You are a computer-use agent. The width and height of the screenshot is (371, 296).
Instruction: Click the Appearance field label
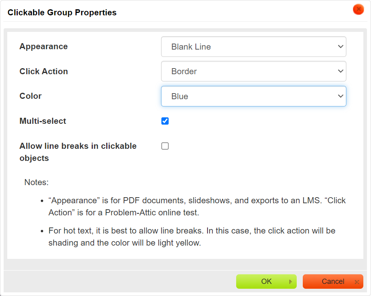coord(44,46)
